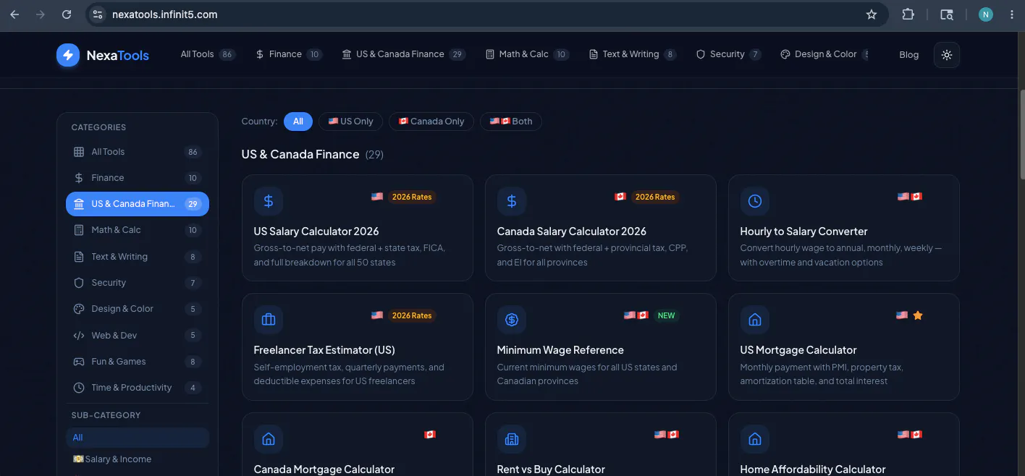Viewport: 1025px width, 476px height.
Task: Select the All sub-category
Action: [x=138, y=438]
